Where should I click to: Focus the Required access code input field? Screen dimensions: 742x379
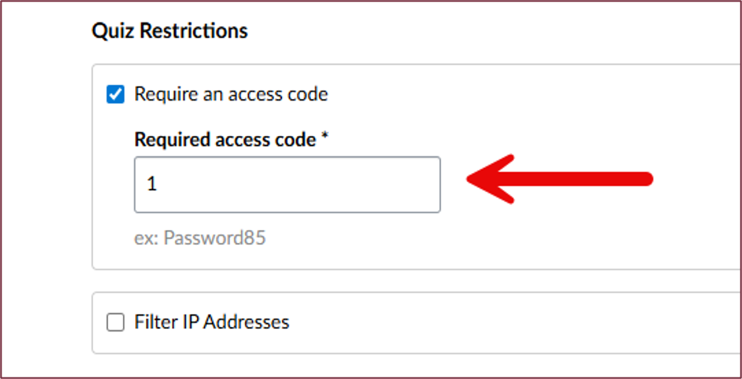[287, 185]
